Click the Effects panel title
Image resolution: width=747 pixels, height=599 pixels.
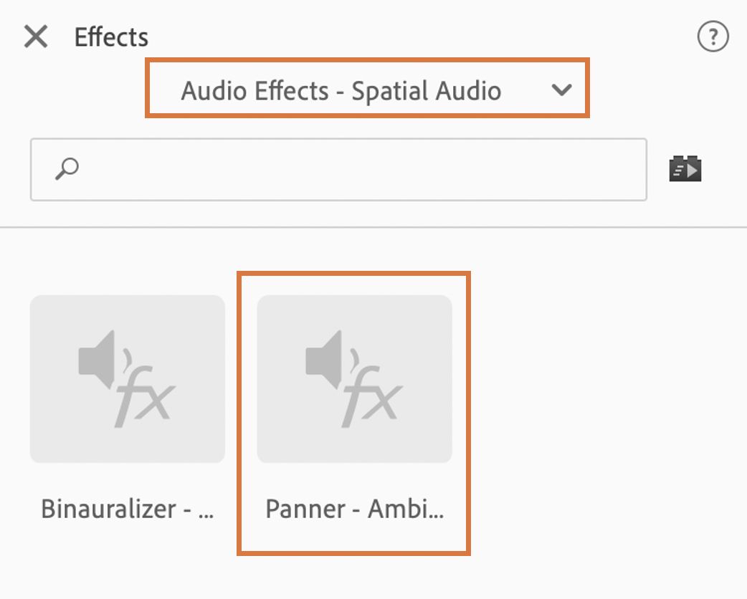point(111,37)
